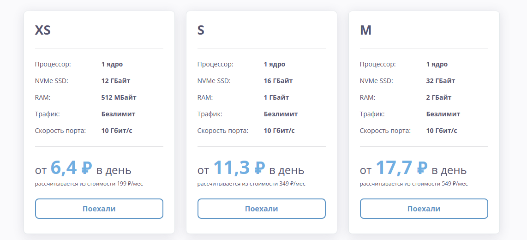Image resolution: width=527 pixels, height=240 pixels.
Task: Click the Поехали button in M plan
Action: click(x=424, y=209)
